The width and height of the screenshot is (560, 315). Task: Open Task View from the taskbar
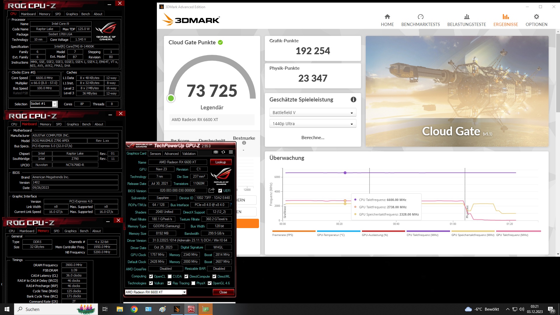(x=105, y=309)
